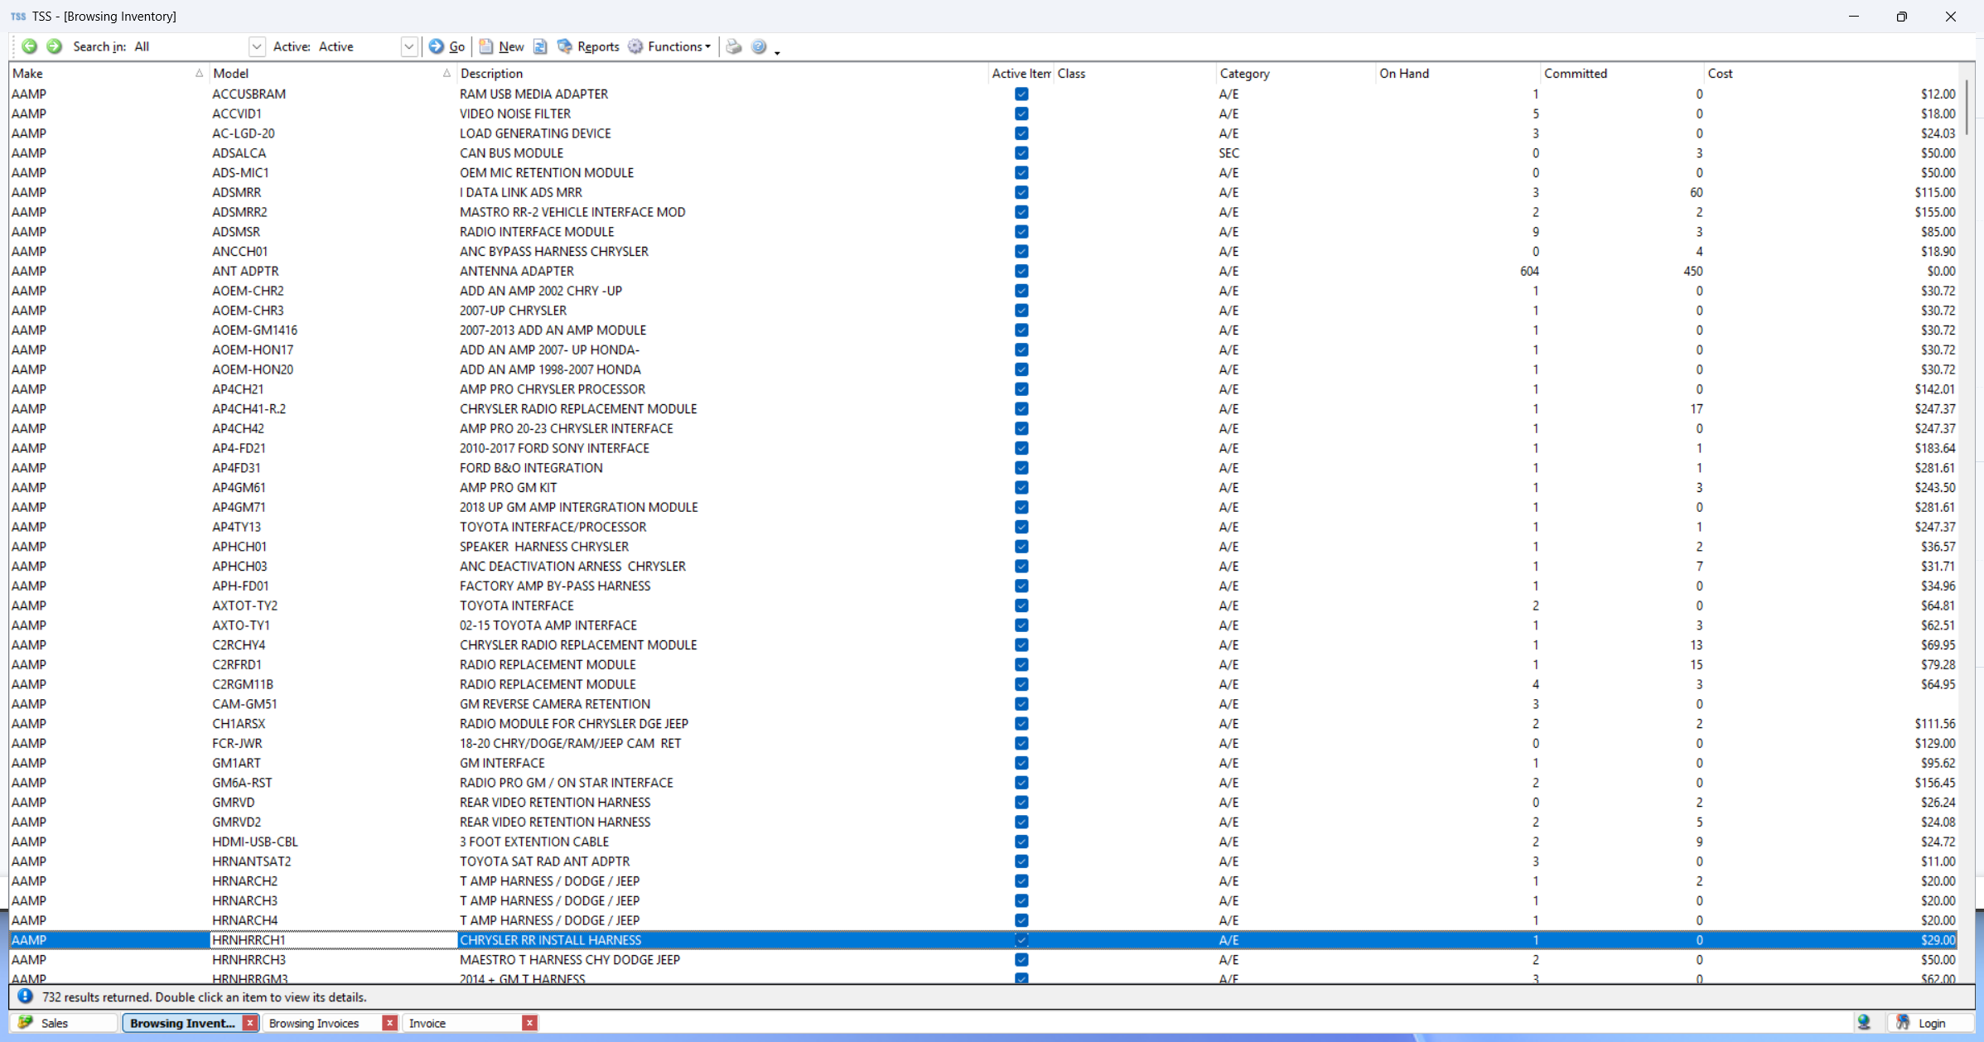Toggle Active Item checkbox for ANT ADPTR
The height and width of the screenshot is (1042, 1984).
1021,271
